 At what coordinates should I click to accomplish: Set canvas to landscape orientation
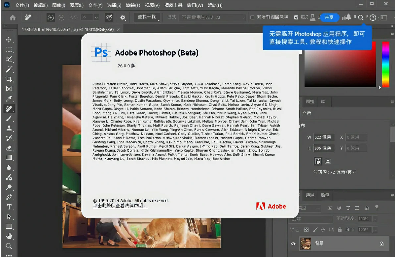click(328, 161)
